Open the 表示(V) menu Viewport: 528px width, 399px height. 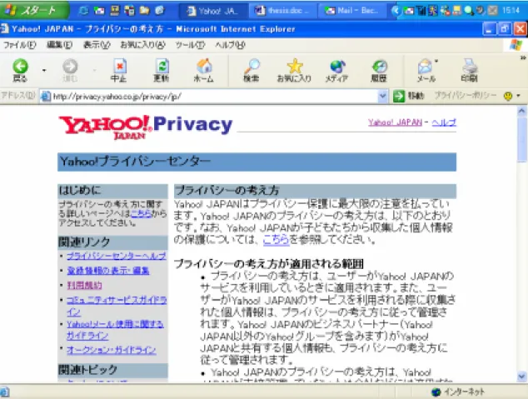pos(97,45)
